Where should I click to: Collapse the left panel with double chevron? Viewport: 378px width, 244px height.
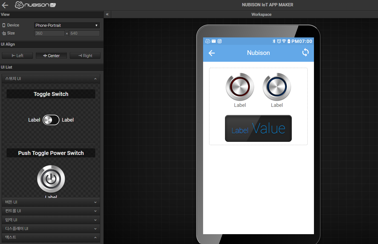point(107,14)
